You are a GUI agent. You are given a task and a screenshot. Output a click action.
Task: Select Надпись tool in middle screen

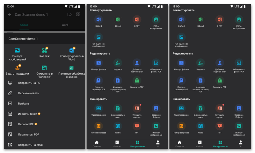[118, 65]
